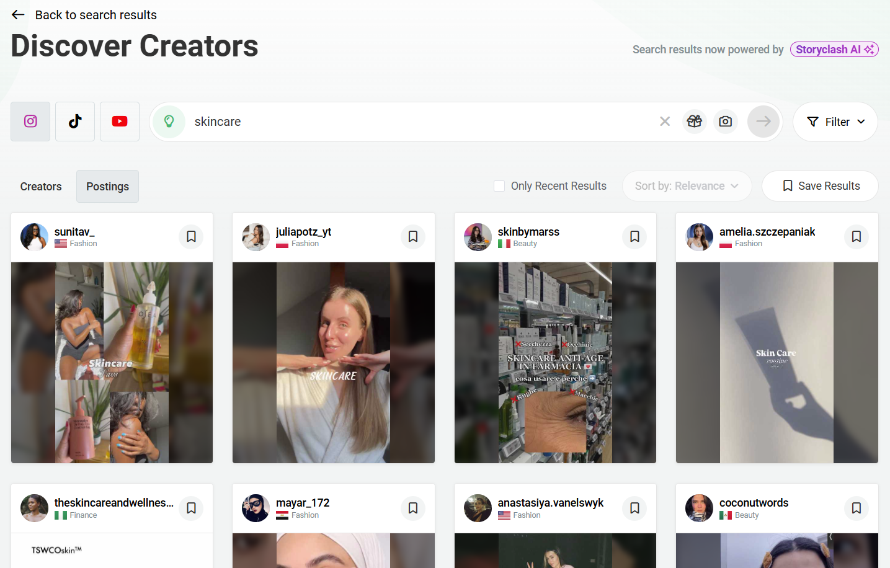Open juliapotz_yt's skincare video thumbnail
Image resolution: width=890 pixels, height=568 pixels.
point(333,363)
